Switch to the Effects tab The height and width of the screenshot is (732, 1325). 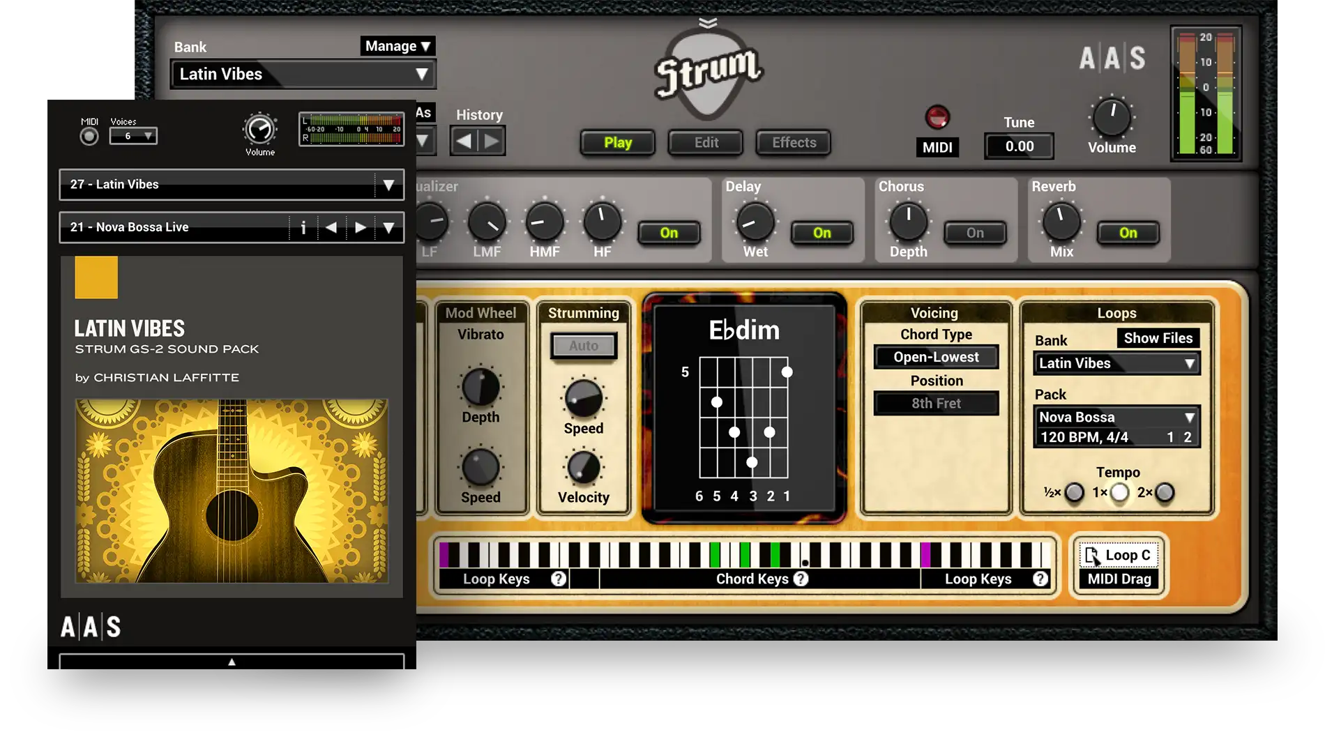click(794, 143)
